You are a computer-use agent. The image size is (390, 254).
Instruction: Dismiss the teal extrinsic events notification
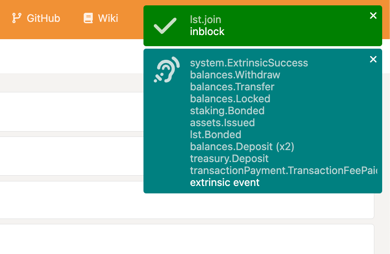coord(373,59)
